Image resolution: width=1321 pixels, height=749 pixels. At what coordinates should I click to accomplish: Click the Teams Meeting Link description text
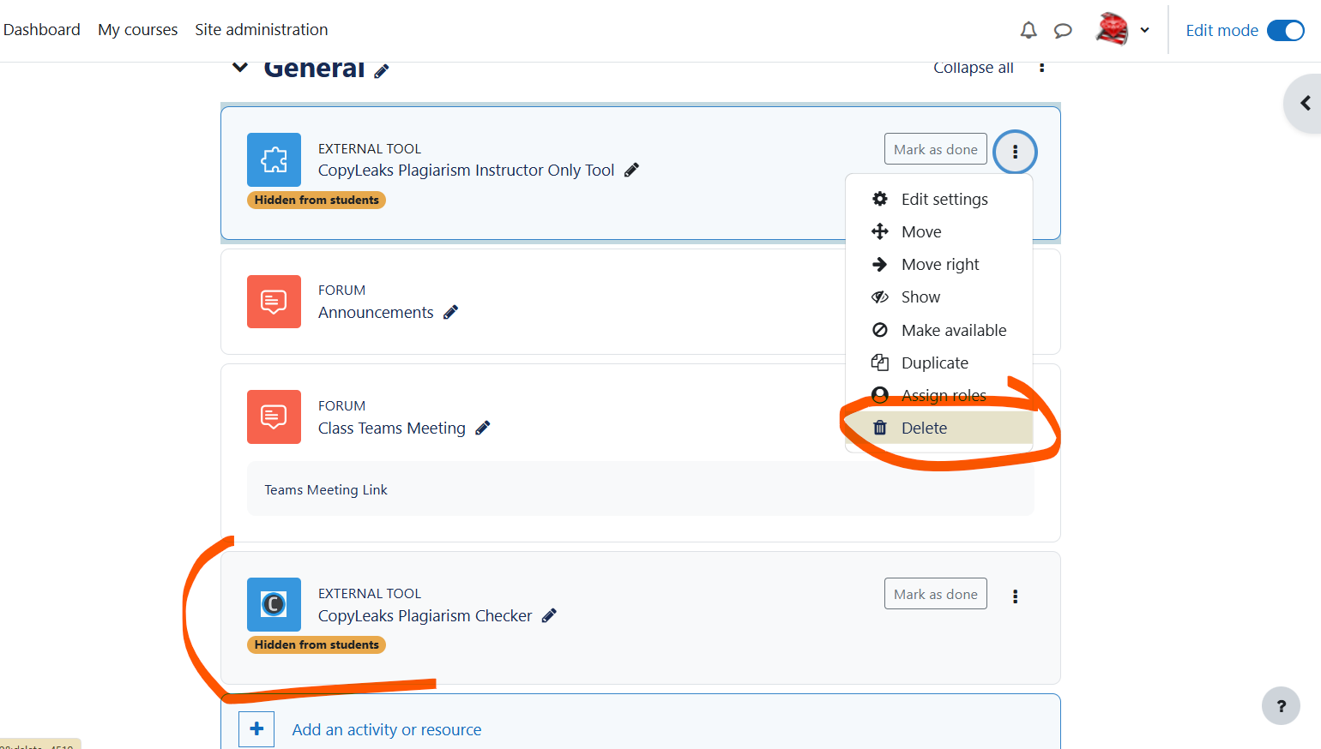point(326,490)
